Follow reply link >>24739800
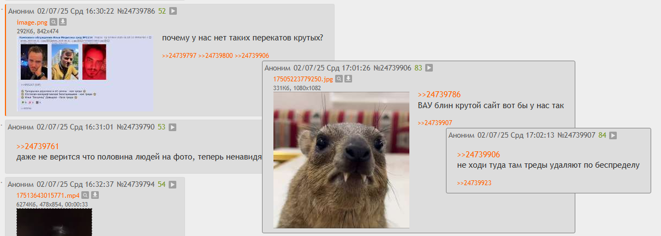This screenshot has width=661, height=236. [216, 56]
